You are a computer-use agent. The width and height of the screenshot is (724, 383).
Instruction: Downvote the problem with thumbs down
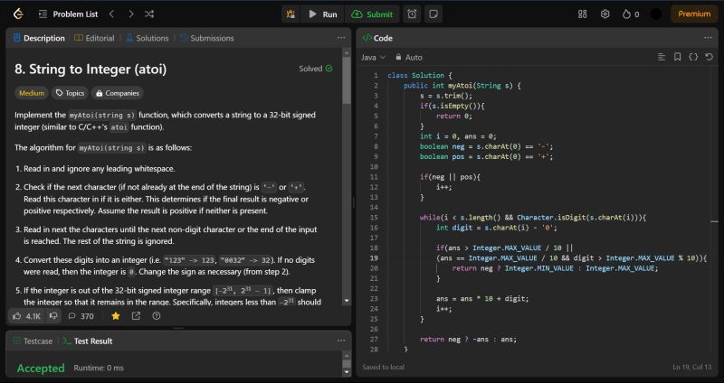point(54,316)
